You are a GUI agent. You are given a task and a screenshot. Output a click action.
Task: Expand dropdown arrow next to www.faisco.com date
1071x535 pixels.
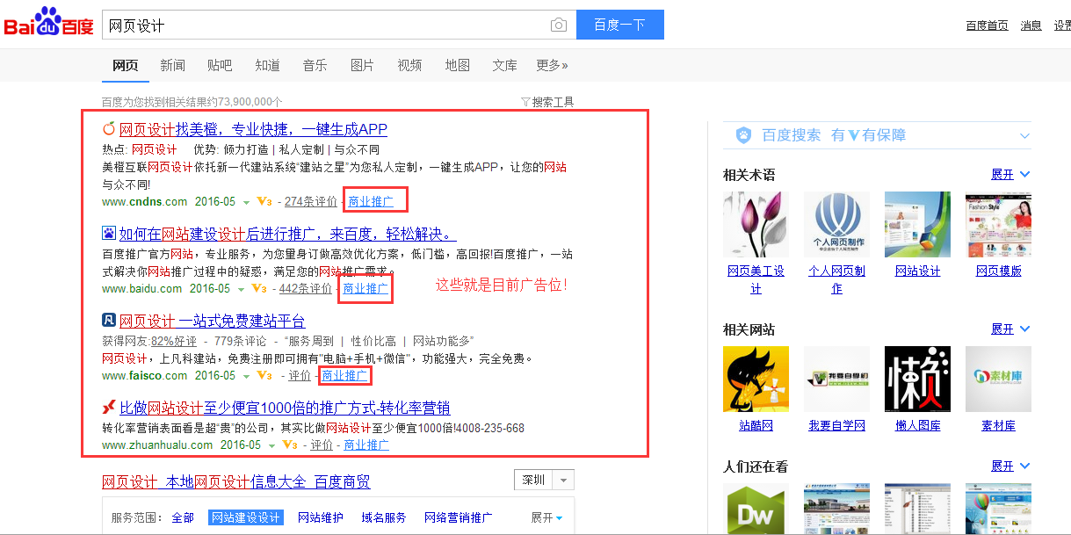click(247, 376)
